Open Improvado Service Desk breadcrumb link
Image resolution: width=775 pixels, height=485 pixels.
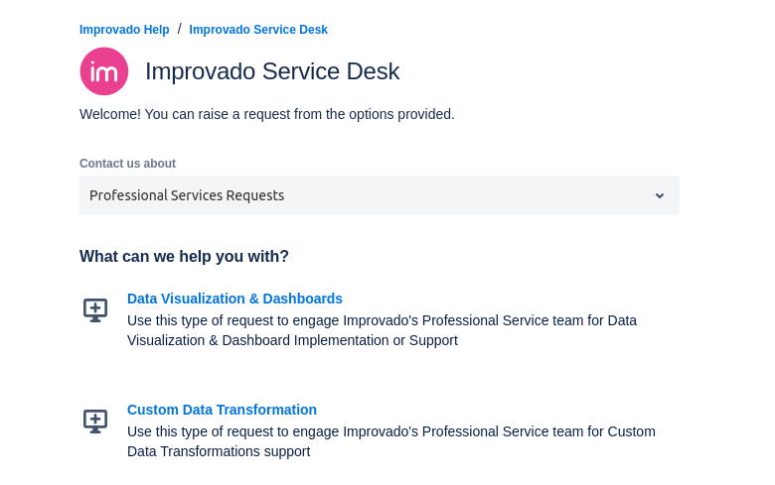click(x=258, y=30)
